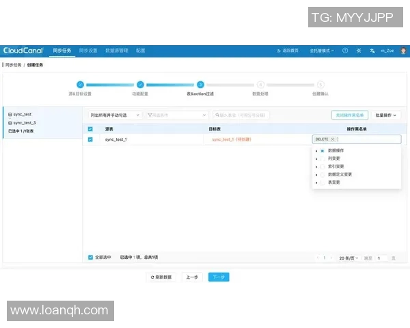Click the 目标表 column header
410x328 pixels.
click(x=215, y=129)
